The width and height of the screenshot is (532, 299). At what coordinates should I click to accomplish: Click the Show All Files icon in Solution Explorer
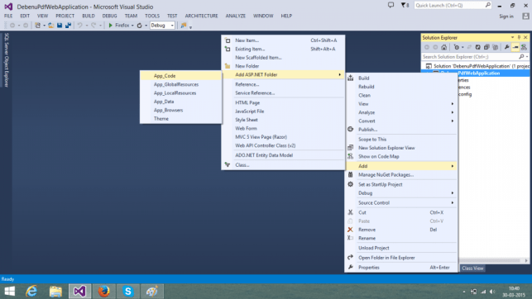(x=496, y=47)
